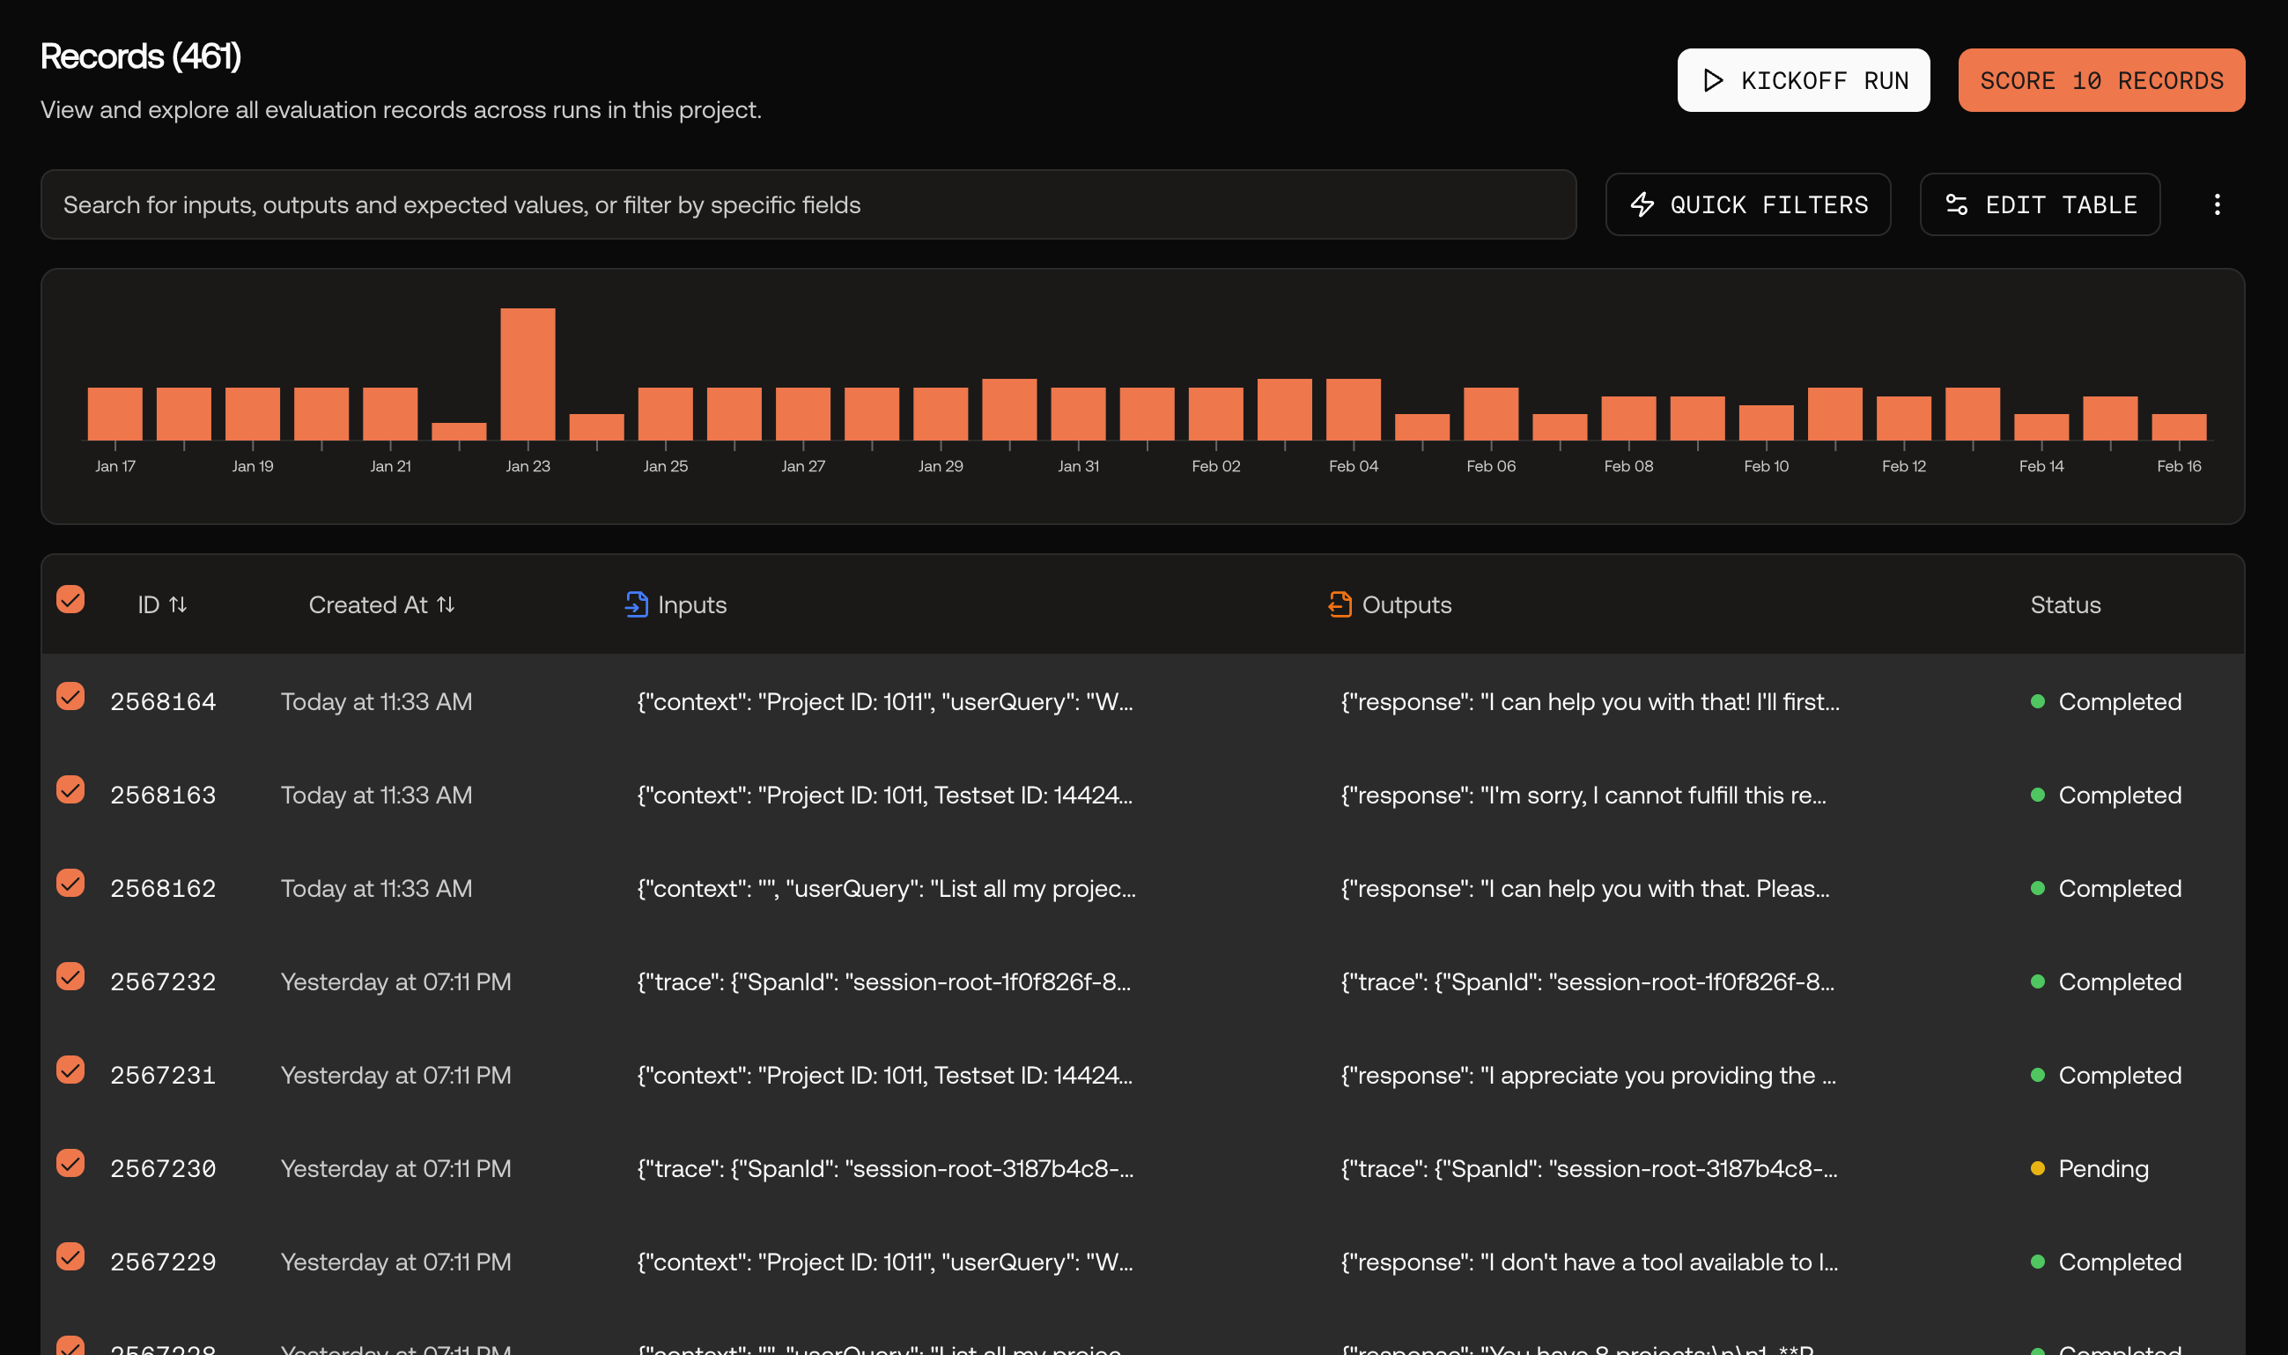2288x1355 pixels.
Task: Click the Score 10 Records button
Action: coord(2101,80)
